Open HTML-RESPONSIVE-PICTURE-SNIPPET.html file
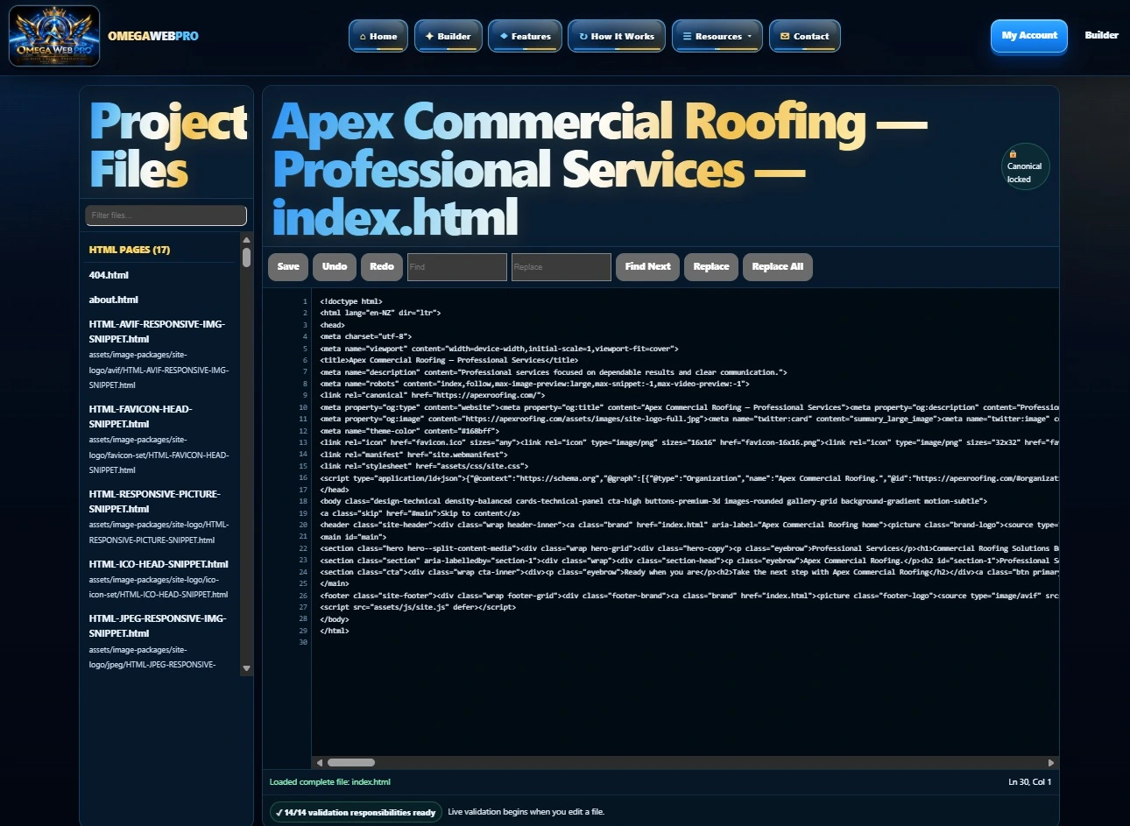This screenshot has width=1130, height=826. pos(159,517)
